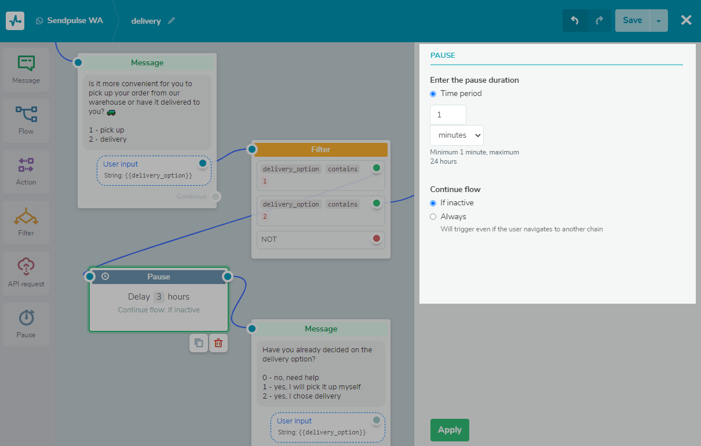Delete the Pause block with trash icon
The image size is (701, 446).
pyautogui.click(x=218, y=343)
